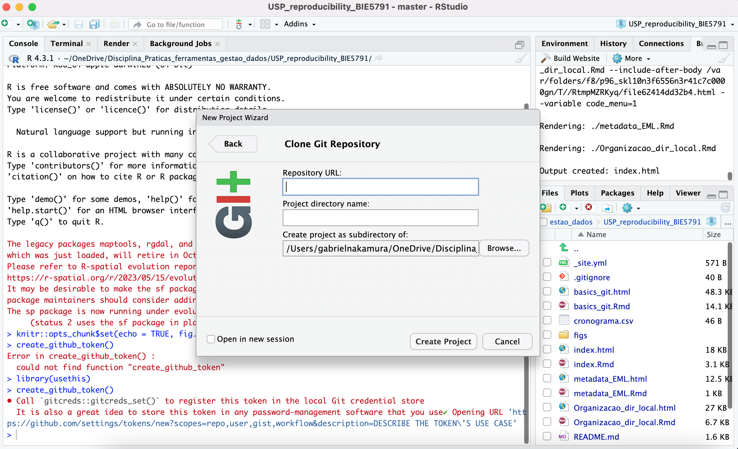
Task: Expand the Open File recent files arrow
Action: (64, 24)
